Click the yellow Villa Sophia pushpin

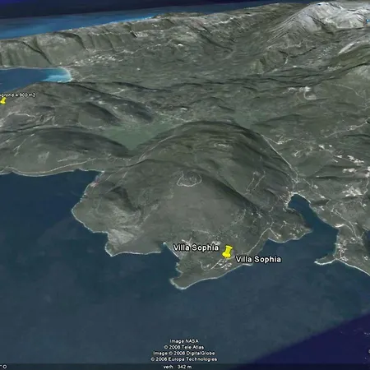(x=227, y=252)
